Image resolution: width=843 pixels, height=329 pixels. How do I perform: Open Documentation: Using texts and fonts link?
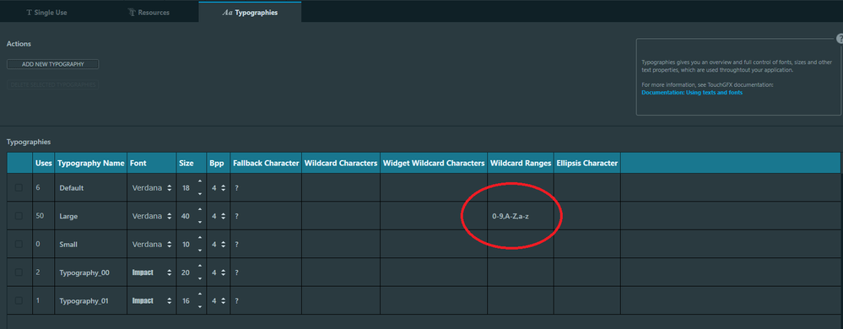point(692,93)
